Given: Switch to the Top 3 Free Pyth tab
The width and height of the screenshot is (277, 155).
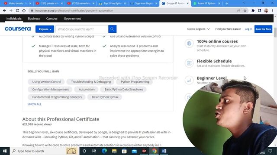Looking at the screenshot, I should click(x=113, y=3).
